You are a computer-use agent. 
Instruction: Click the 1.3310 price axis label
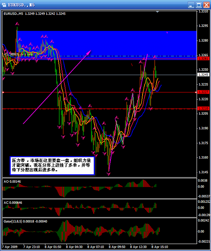coord(203,11)
